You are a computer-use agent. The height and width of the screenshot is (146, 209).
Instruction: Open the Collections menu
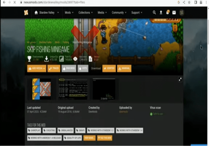pyautogui.click(x=85, y=13)
